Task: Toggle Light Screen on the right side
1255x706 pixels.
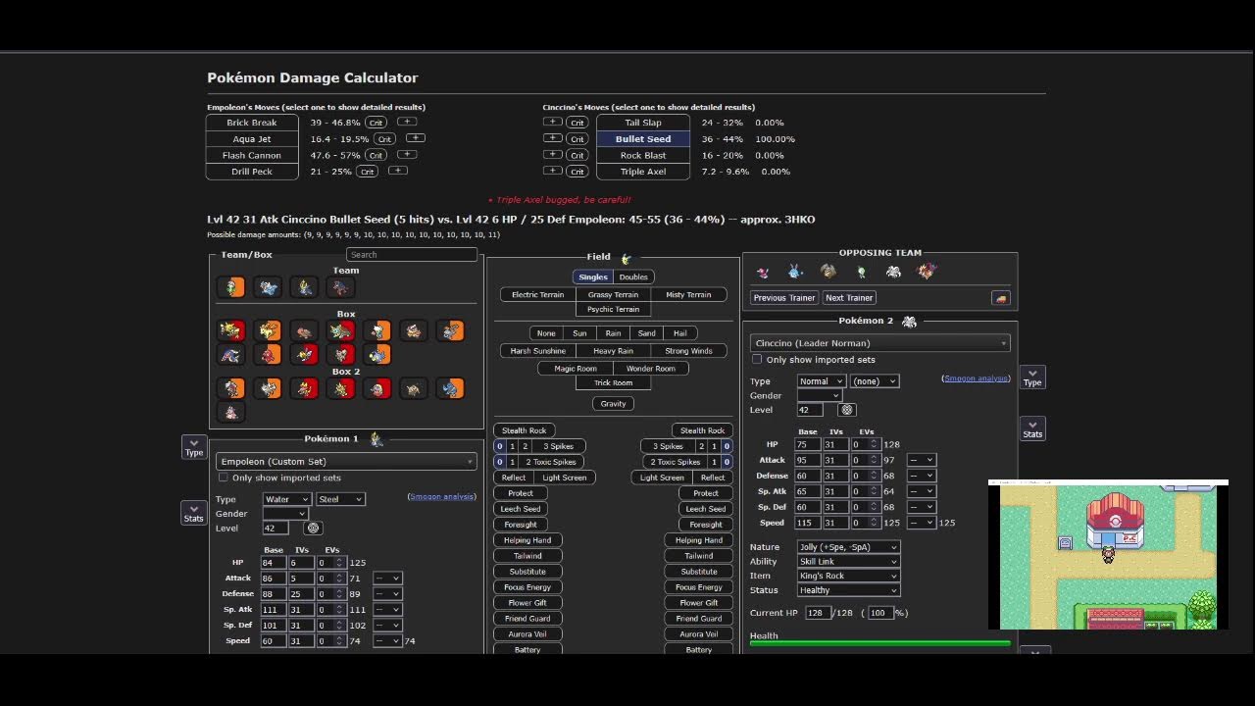Action: [662, 478]
